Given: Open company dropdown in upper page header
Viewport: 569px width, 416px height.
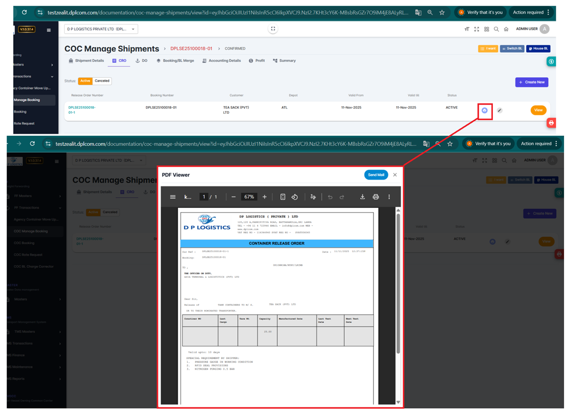Looking at the screenshot, I should coord(101,29).
